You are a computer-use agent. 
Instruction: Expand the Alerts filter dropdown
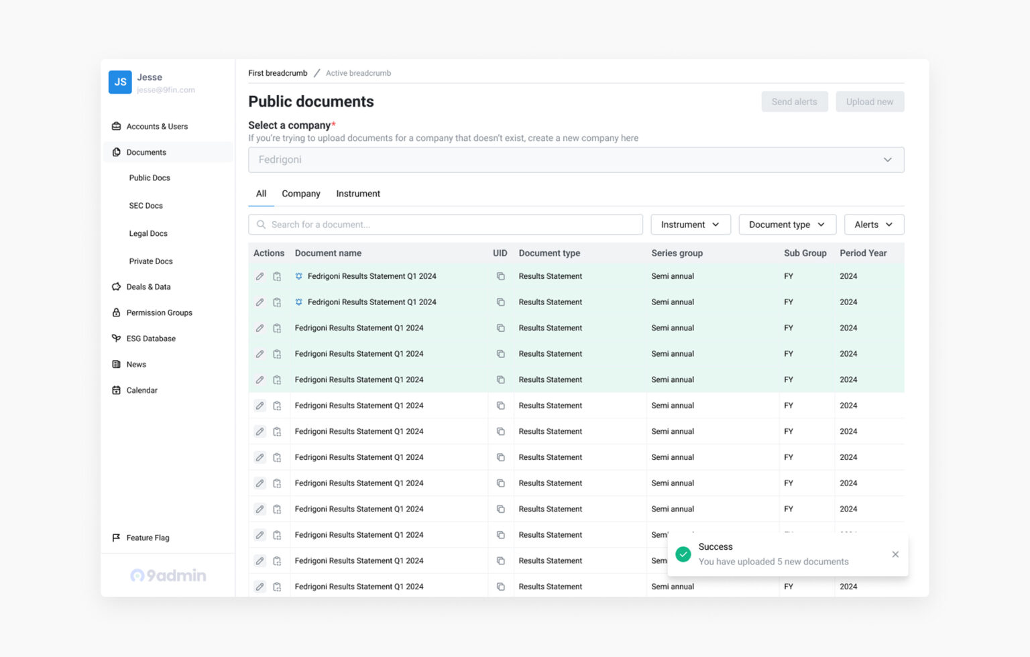pyautogui.click(x=874, y=225)
